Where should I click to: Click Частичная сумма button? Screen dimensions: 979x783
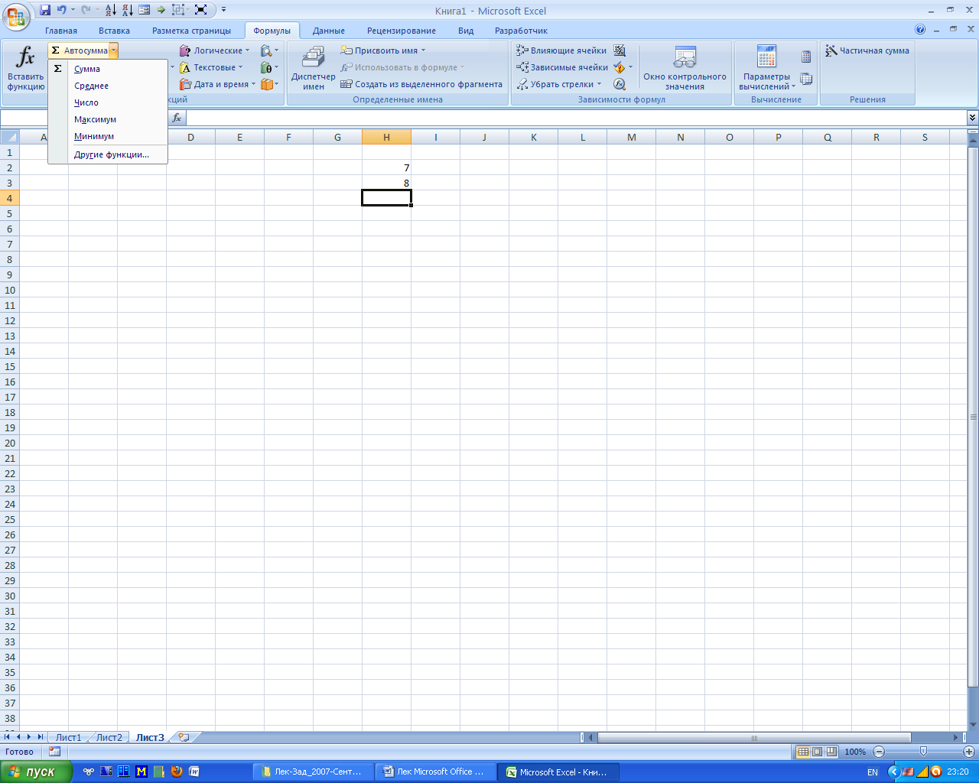pos(867,50)
